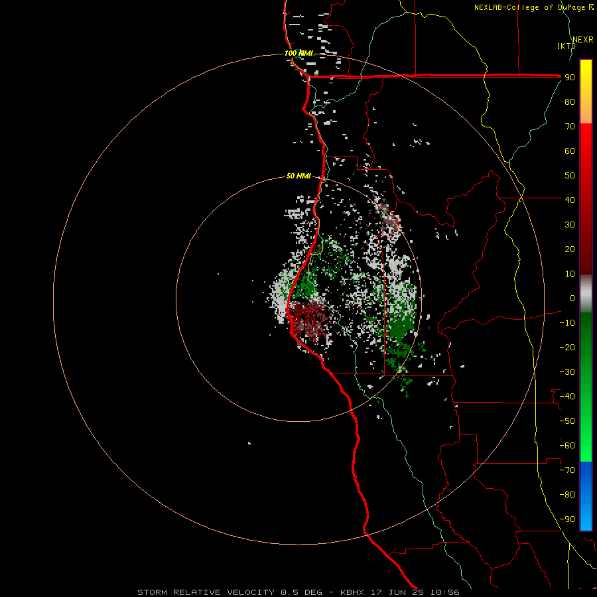Screen dimensions: 597x597
Task: Click the -90 value on velocity scale
Action: 567,519
